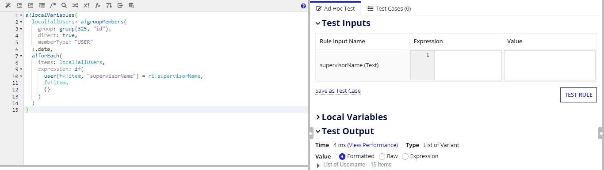Click the TEST RULE button

coord(578,95)
